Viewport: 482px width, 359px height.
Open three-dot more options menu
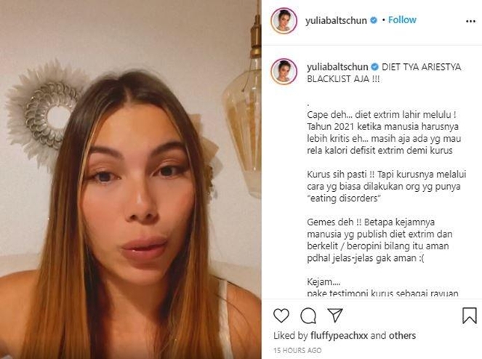pyautogui.click(x=470, y=21)
